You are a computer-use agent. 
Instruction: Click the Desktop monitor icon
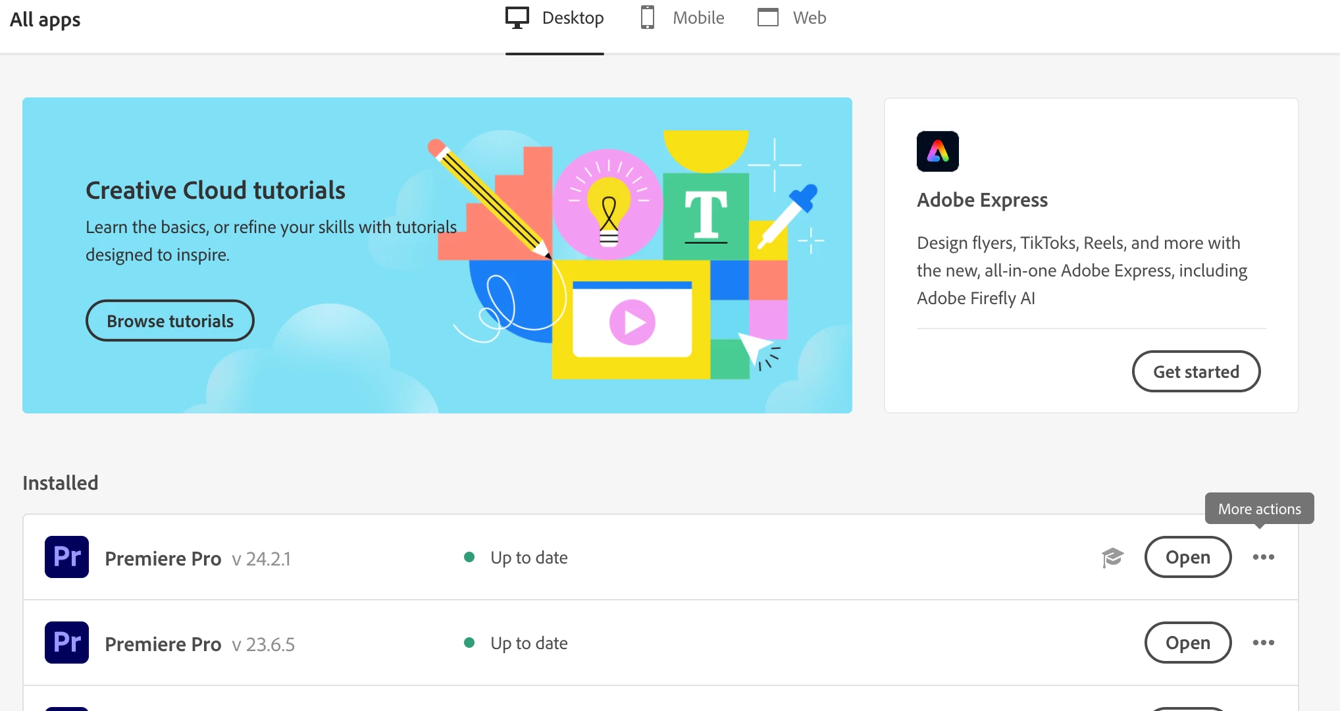[x=517, y=18]
